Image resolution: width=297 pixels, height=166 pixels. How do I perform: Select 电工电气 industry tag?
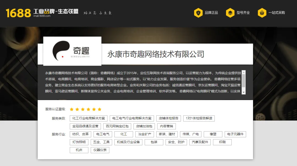pos(103,134)
